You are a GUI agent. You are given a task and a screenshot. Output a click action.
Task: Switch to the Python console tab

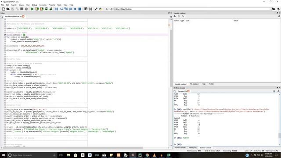coord(180,148)
